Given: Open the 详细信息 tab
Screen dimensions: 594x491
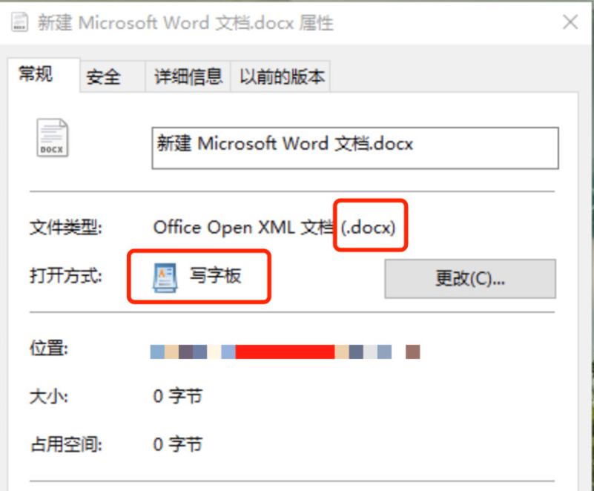Looking at the screenshot, I should click(x=188, y=77).
